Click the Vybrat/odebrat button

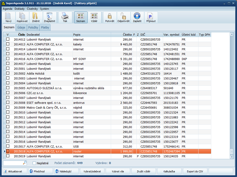coord(92,171)
